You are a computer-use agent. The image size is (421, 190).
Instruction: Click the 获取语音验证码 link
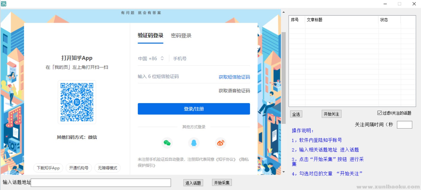(x=234, y=91)
